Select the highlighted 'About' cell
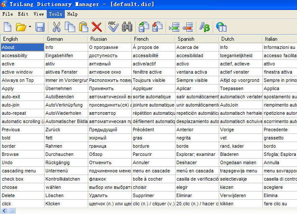 point(22,47)
